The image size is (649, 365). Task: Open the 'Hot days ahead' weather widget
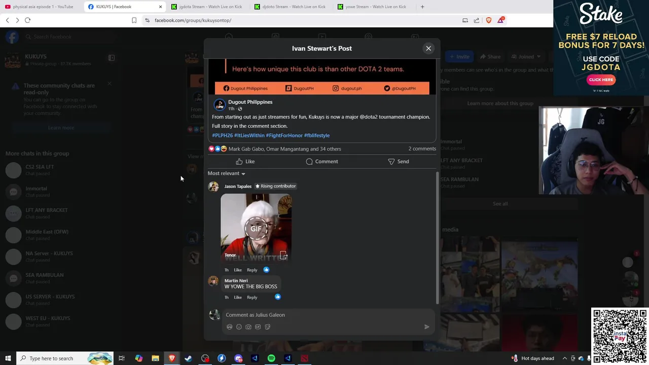532,358
